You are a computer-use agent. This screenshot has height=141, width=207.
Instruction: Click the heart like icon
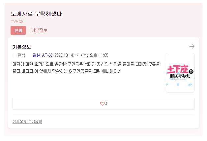point(102,104)
